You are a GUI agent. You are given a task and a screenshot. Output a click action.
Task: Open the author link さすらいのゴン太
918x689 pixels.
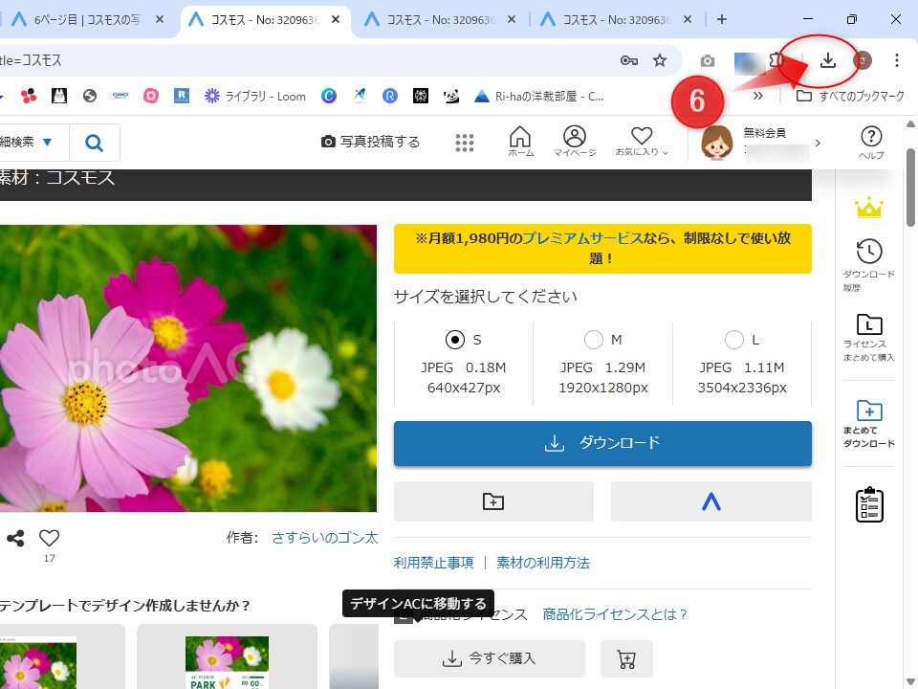click(x=324, y=538)
